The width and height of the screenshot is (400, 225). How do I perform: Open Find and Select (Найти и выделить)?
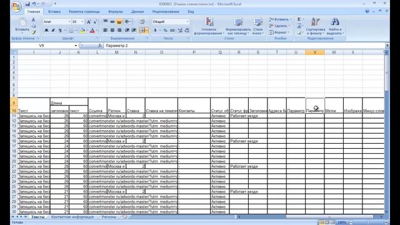[335, 26]
